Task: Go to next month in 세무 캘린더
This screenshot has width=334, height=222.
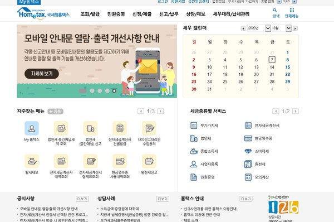Action: point(295,28)
